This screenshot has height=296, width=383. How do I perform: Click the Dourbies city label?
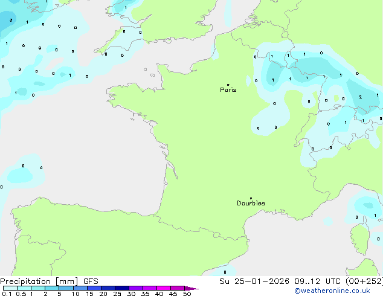coord(251,203)
